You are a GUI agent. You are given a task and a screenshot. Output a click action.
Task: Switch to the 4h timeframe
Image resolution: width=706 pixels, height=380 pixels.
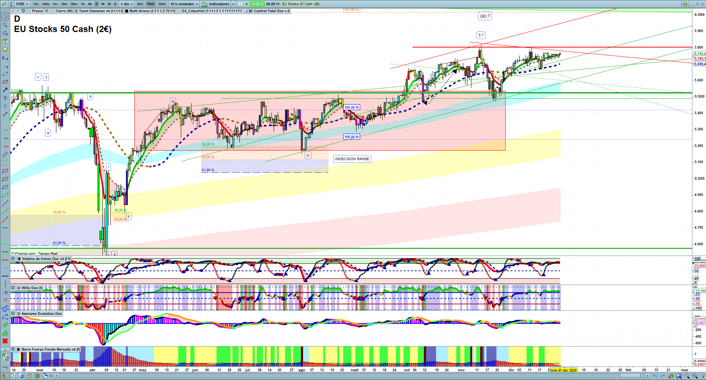90,4
